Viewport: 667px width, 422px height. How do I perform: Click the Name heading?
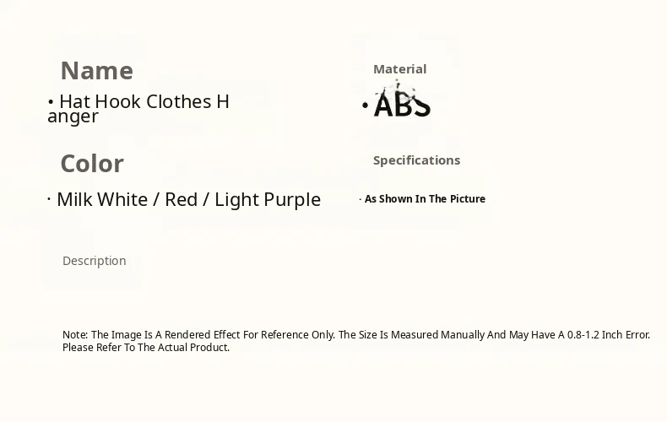coord(96,71)
